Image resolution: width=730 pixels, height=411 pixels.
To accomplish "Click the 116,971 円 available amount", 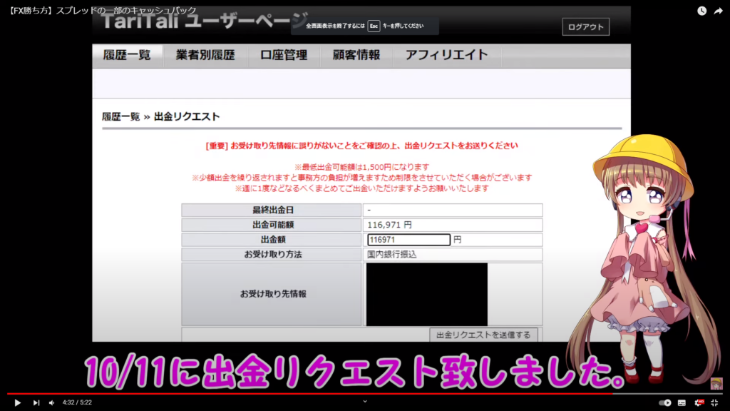I will click(389, 225).
